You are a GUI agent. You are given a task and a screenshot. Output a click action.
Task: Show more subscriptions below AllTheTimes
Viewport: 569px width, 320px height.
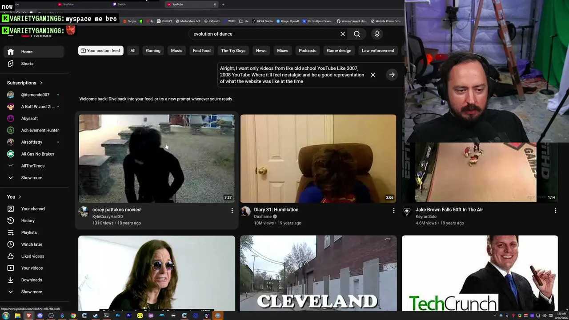(35, 178)
